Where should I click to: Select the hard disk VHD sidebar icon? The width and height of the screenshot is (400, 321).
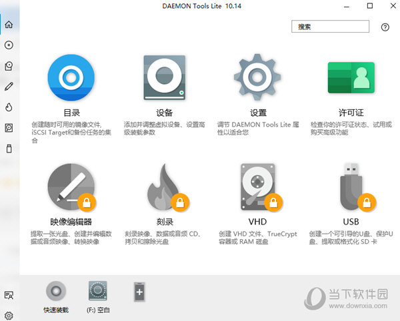pos(9,128)
